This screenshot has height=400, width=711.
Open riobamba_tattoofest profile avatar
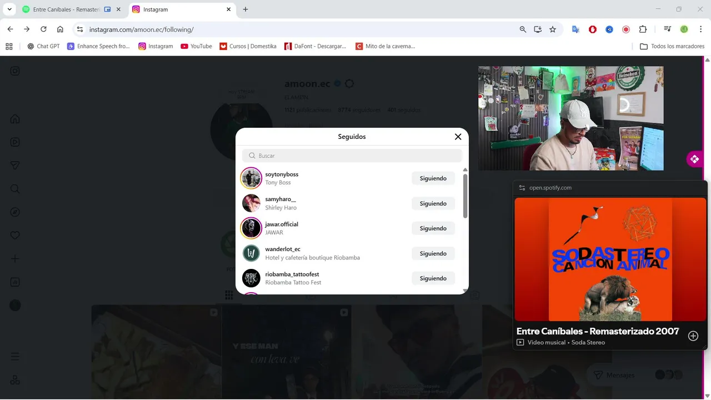coord(251,278)
